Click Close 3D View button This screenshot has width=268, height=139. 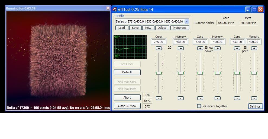pyautogui.click(x=127, y=106)
